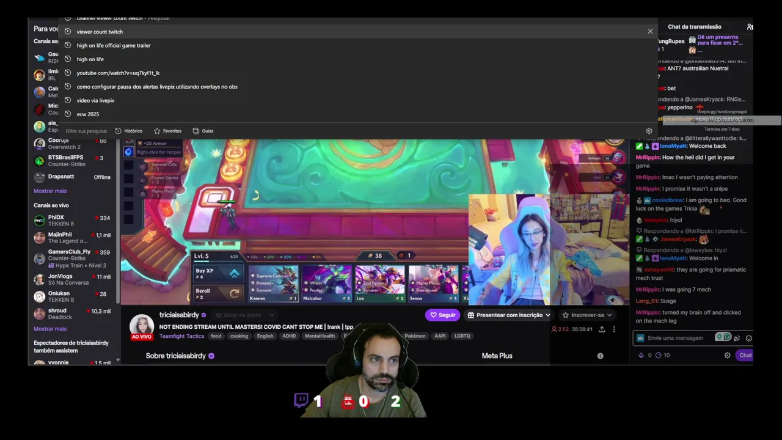Click the 'food' stream tag
782x440 pixels.
pos(216,336)
